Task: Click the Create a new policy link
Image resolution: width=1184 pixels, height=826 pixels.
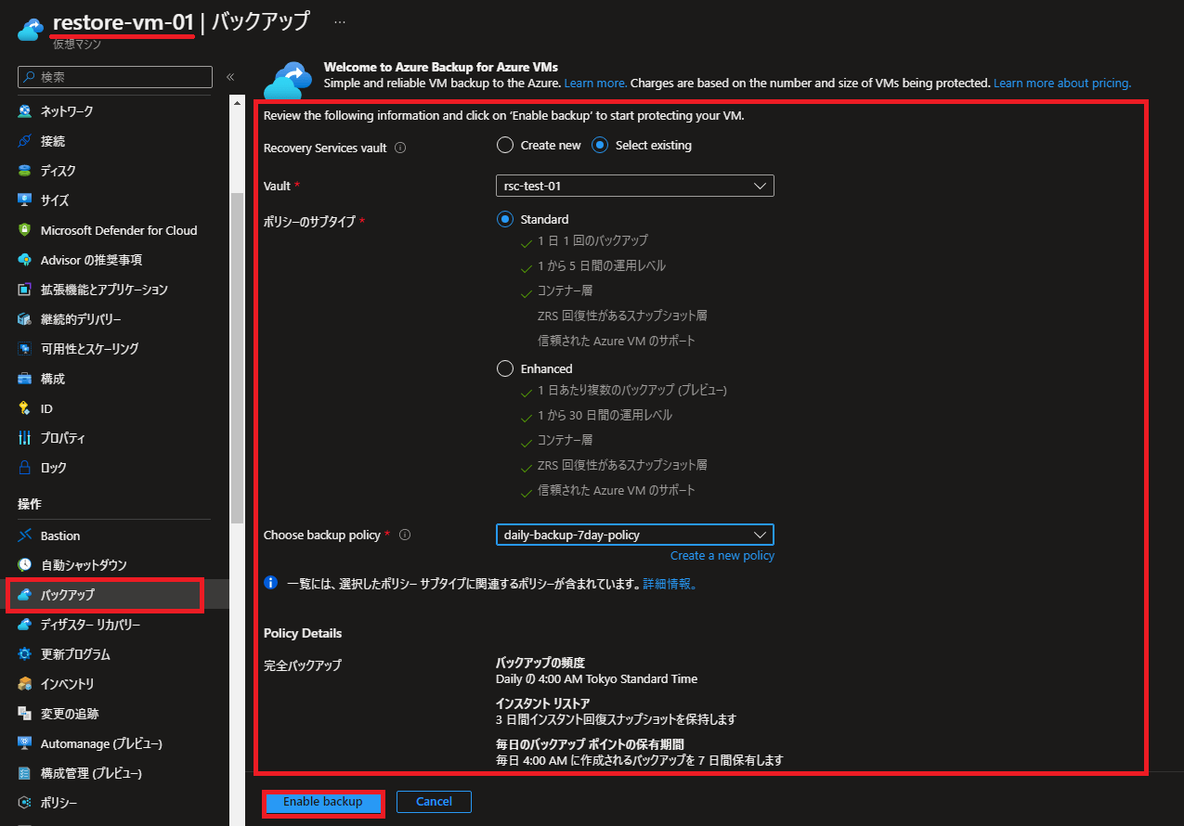Action: coord(722,556)
